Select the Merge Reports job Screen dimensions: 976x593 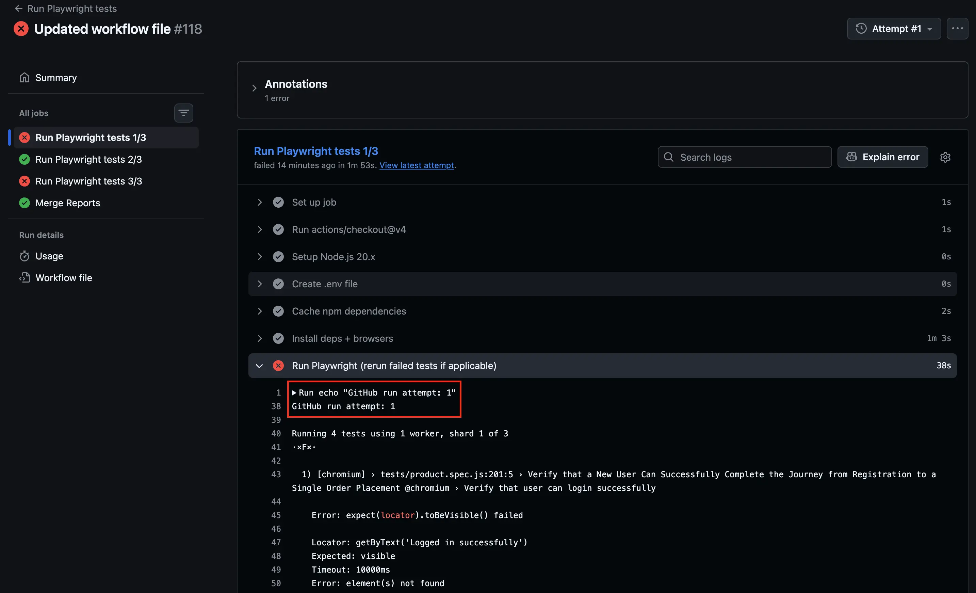68,203
